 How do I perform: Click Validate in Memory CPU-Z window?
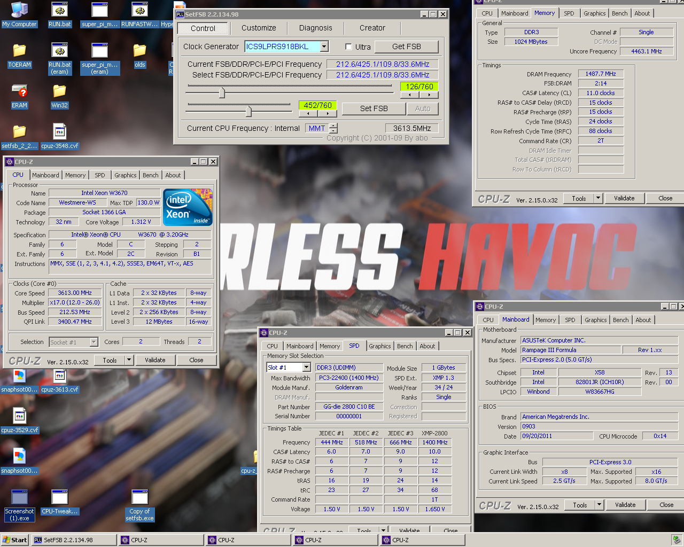tap(624, 198)
